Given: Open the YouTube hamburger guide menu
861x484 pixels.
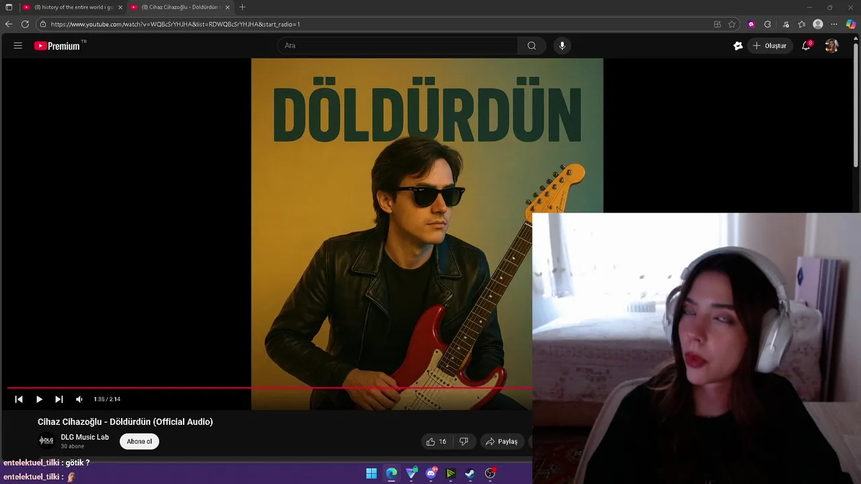Looking at the screenshot, I should (18, 46).
